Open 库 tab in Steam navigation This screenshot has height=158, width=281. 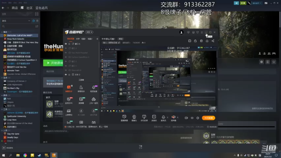click(22, 8)
